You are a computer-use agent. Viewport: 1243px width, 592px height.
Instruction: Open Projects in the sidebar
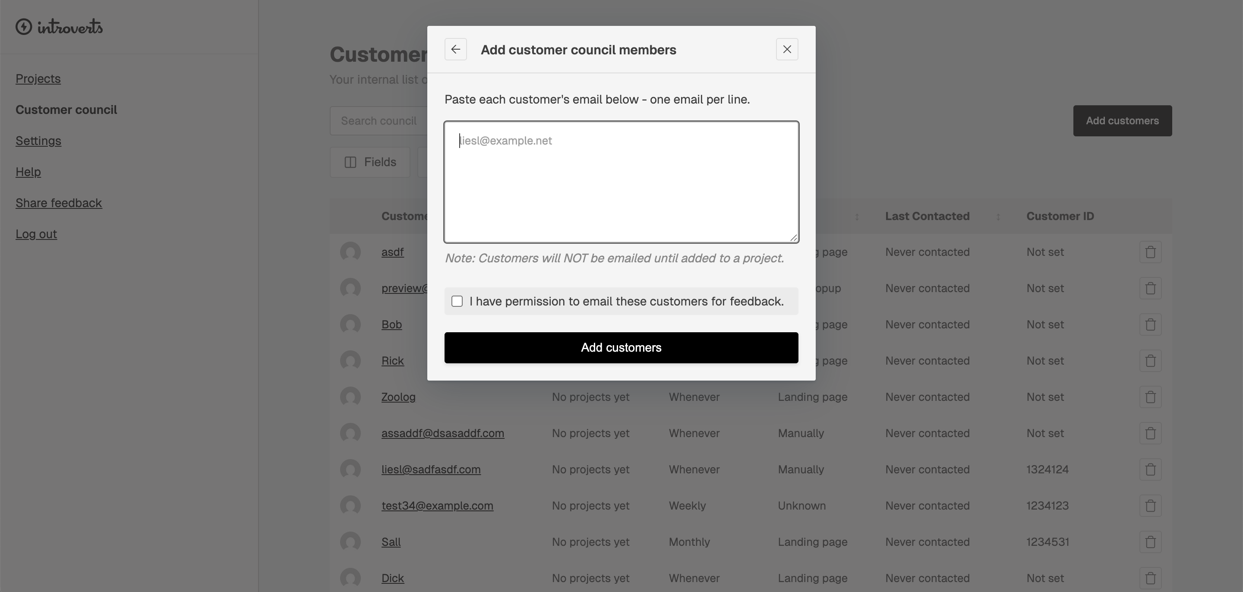[38, 79]
